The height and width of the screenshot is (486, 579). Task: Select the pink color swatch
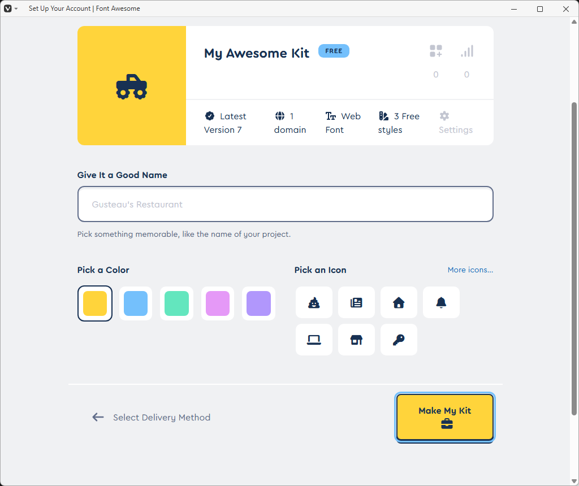point(218,303)
